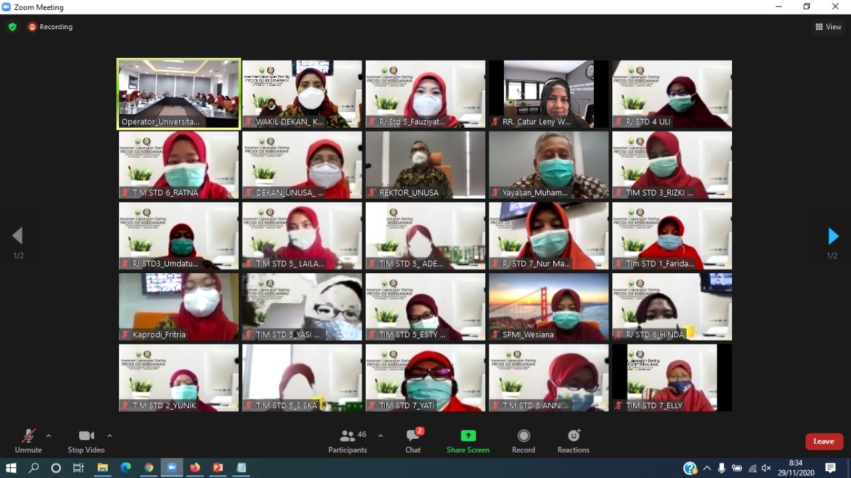Open the Reactions menu
Screen dimensions: 851x478
click(573, 441)
